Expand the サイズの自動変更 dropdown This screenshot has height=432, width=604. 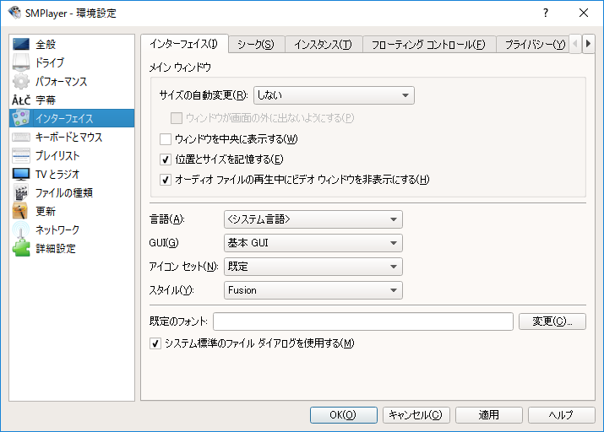333,95
